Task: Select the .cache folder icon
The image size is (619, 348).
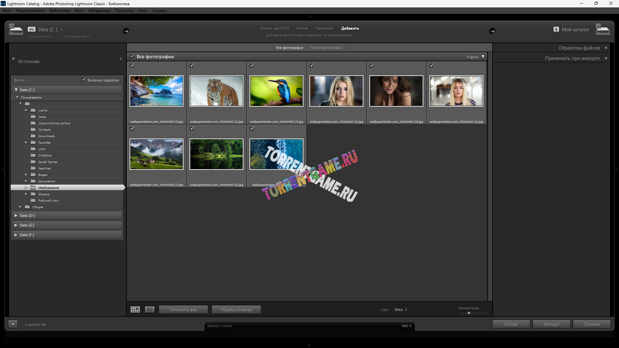Action: tap(33, 110)
